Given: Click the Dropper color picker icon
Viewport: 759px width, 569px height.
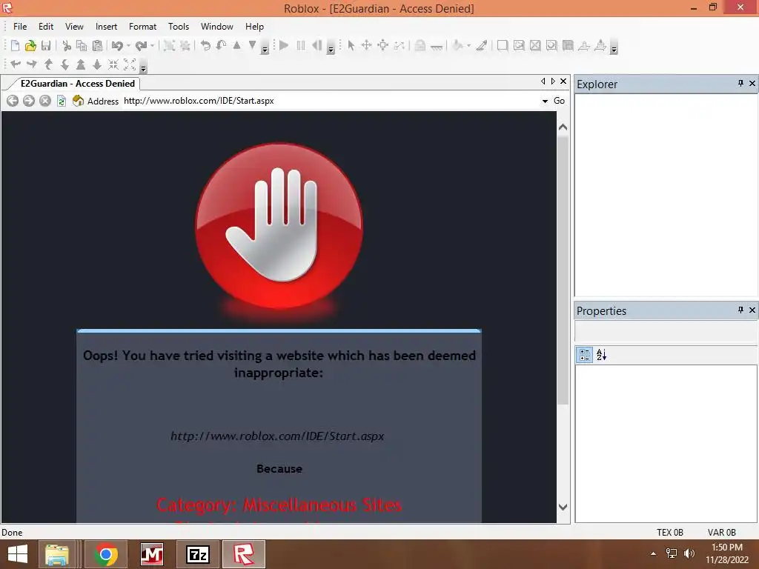Looking at the screenshot, I should tap(482, 45).
